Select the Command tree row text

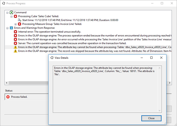[x=20, y=12]
